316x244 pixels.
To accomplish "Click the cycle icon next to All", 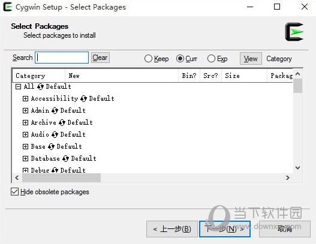I will click(40, 87).
